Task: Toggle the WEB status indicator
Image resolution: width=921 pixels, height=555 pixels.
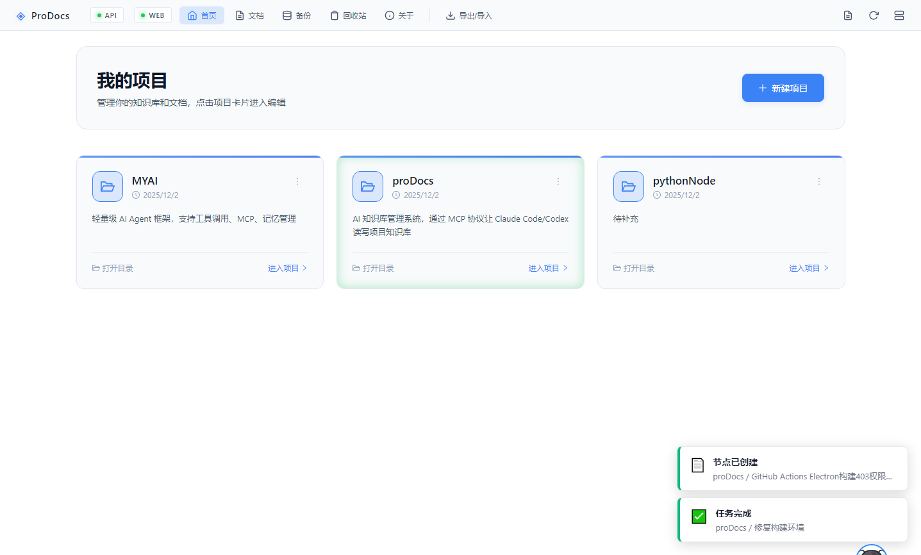Action: (153, 15)
